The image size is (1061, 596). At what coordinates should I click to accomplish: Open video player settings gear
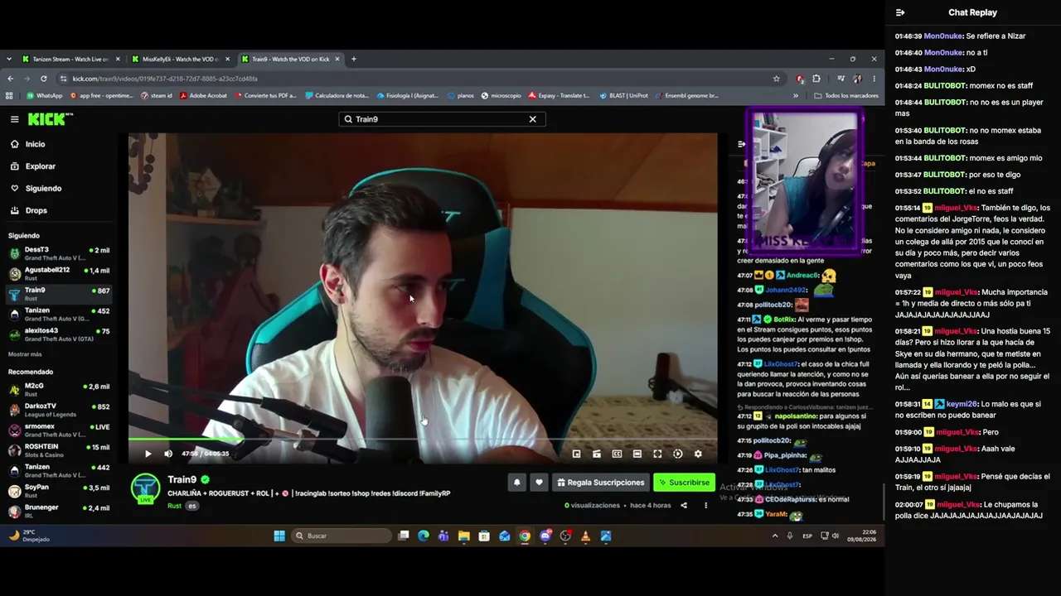click(x=698, y=454)
